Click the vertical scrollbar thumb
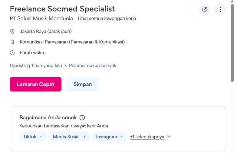This screenshot has width=237, height=157. (x=232, y=42)
